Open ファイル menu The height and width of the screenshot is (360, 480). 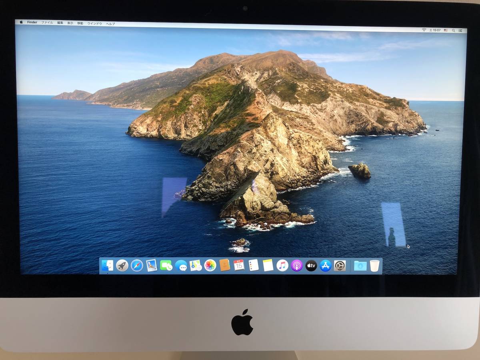47,23
